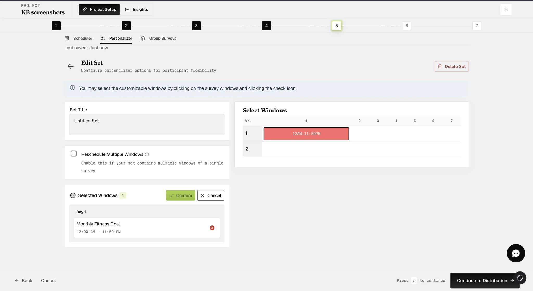Enable Reschedule Multiple Windows checkbox
Viewport: 533px width, 291px height.
[x=74, y=154]
